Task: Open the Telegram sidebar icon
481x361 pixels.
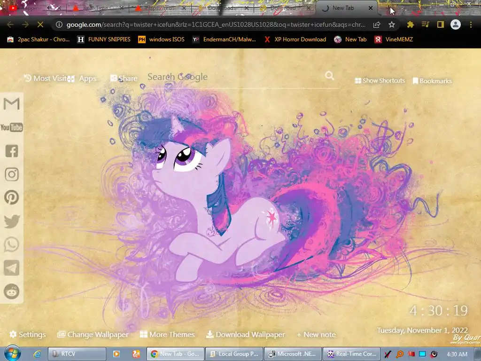Action: tap(11, 268)
